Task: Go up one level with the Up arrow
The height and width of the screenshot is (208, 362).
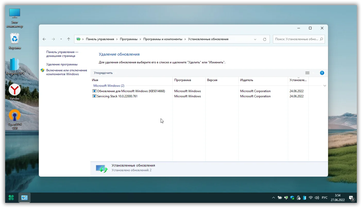Action: pyautogui.click(x=68, y=39)
